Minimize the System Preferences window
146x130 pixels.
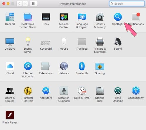click(8, 4)
